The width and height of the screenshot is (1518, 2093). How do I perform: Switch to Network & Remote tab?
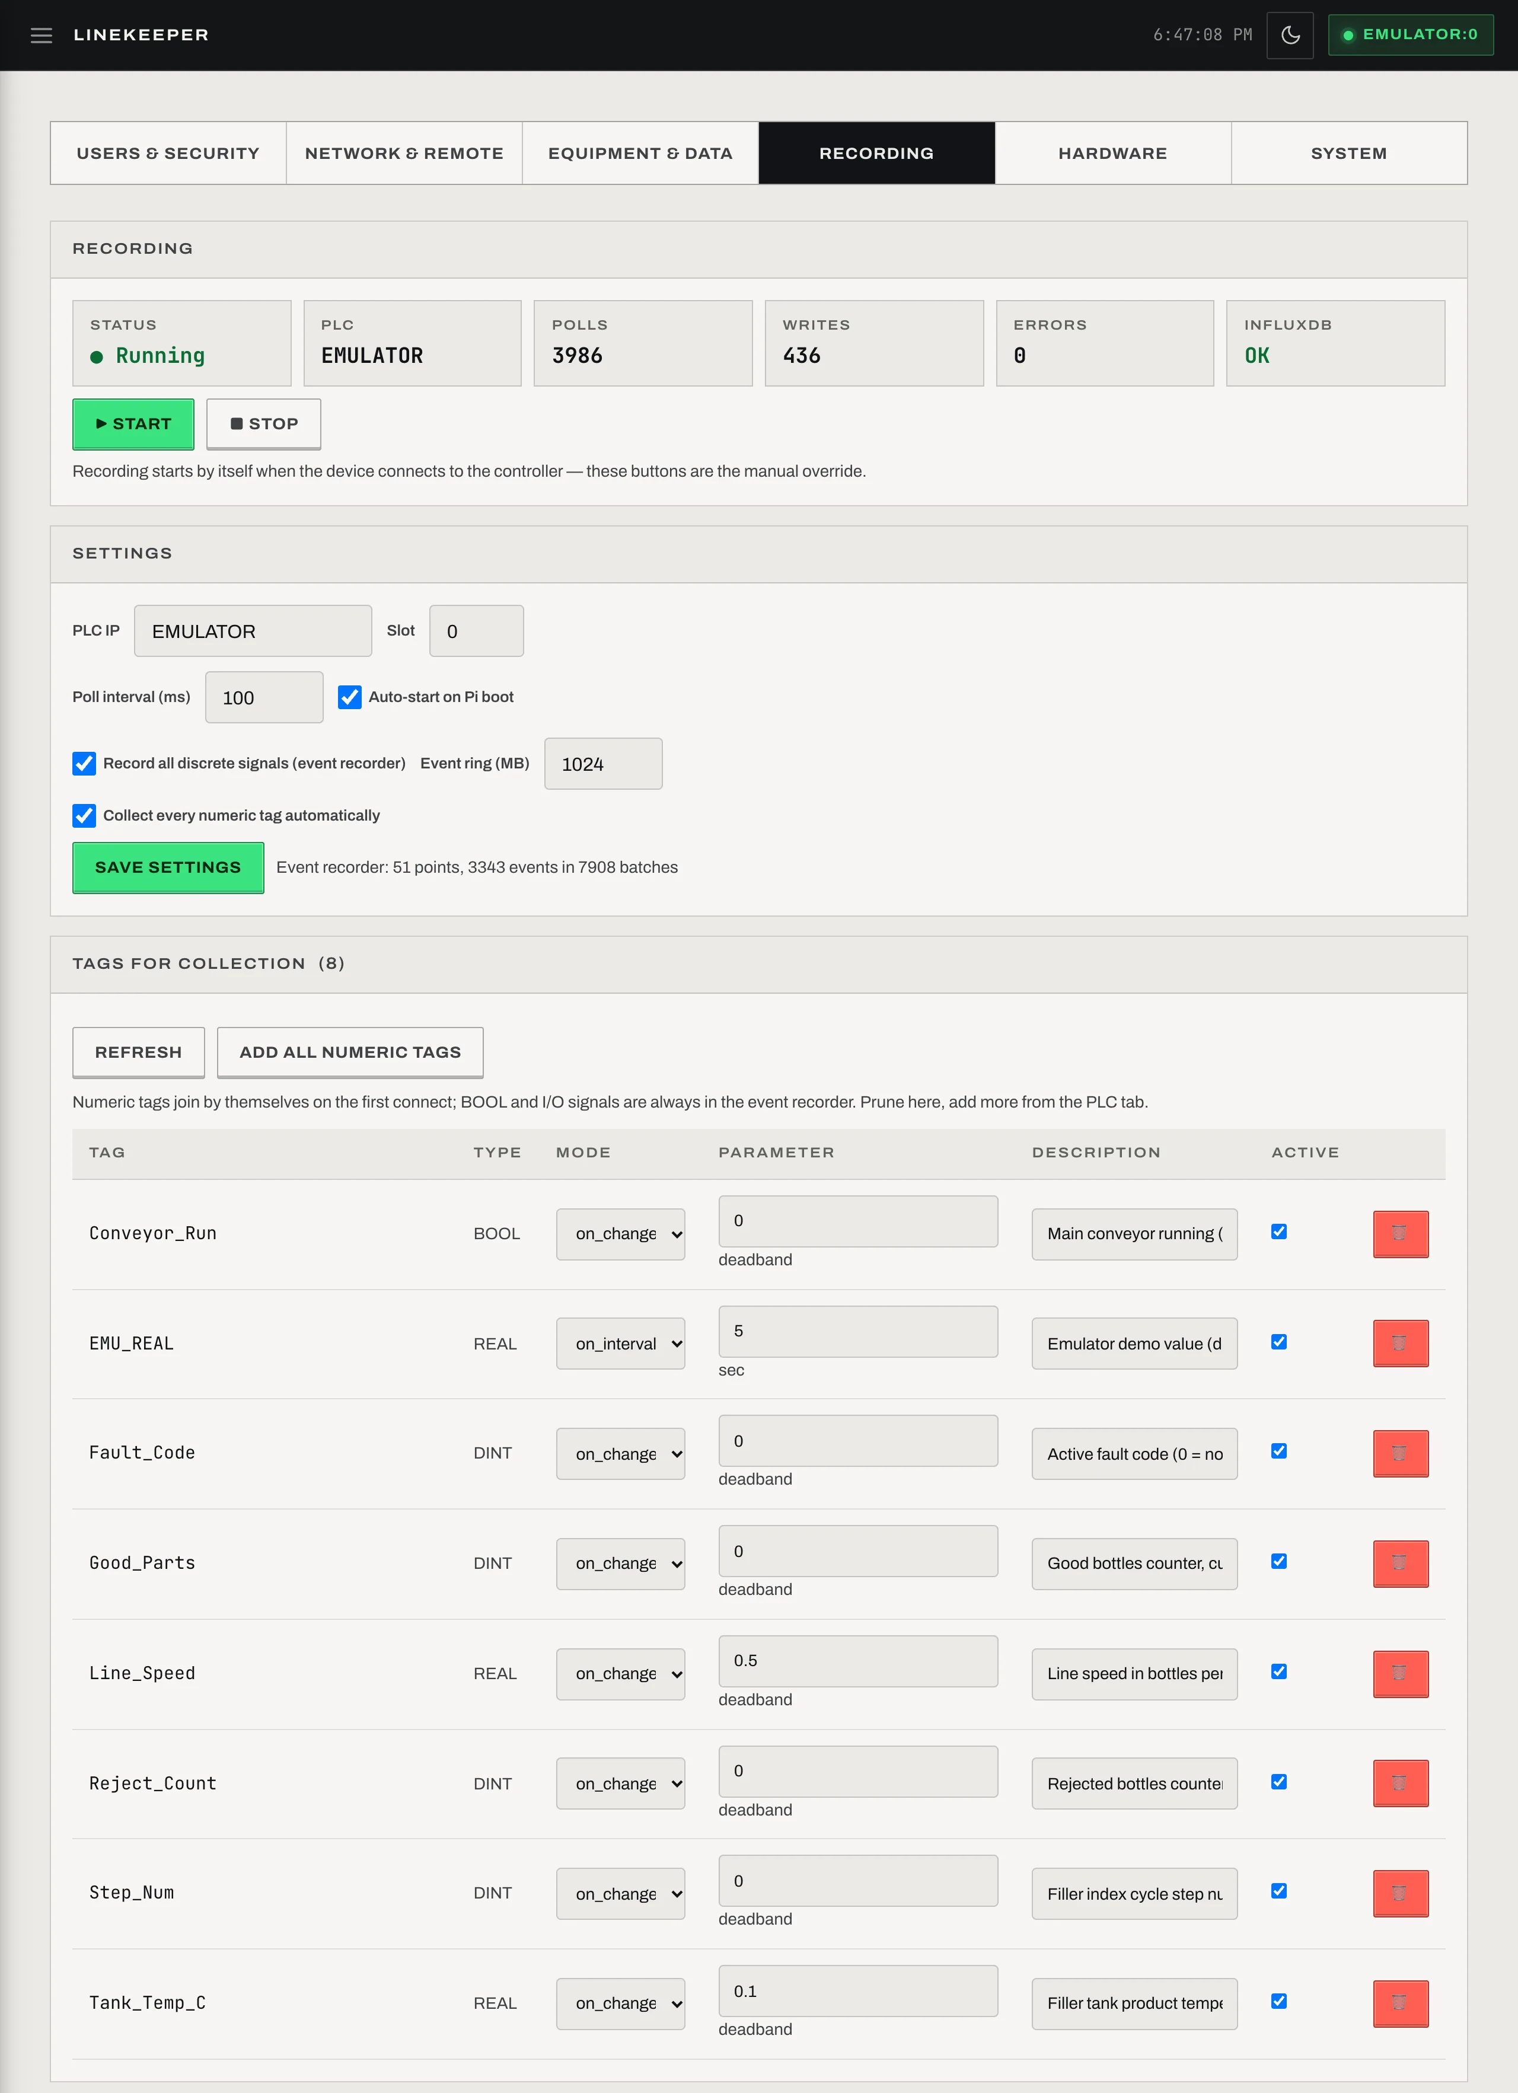pyautogui.click(x=404, y=153)
